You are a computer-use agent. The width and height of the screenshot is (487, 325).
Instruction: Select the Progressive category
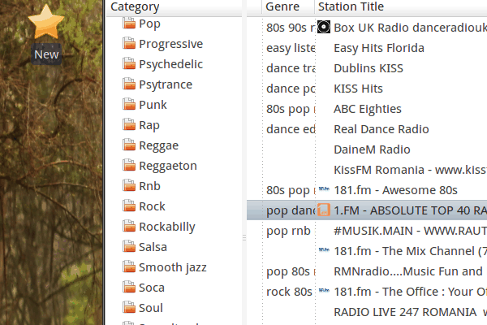170,44
